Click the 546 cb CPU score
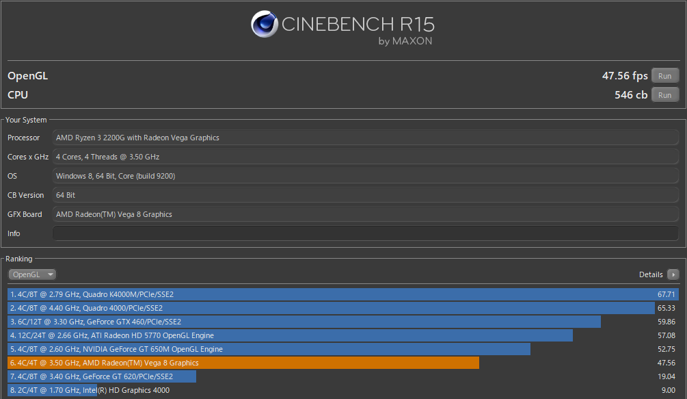Viewport: 687px width, 399px height. click(x=631, y=94)
